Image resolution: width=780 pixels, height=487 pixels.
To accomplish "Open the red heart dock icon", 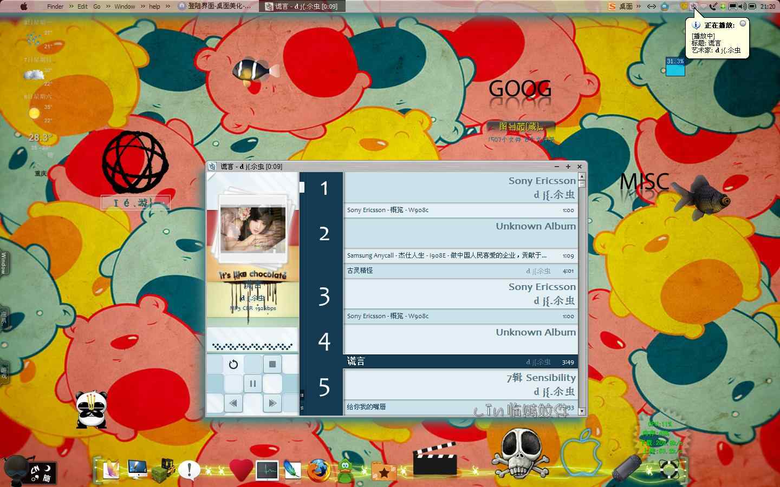I will pos(241,470).
